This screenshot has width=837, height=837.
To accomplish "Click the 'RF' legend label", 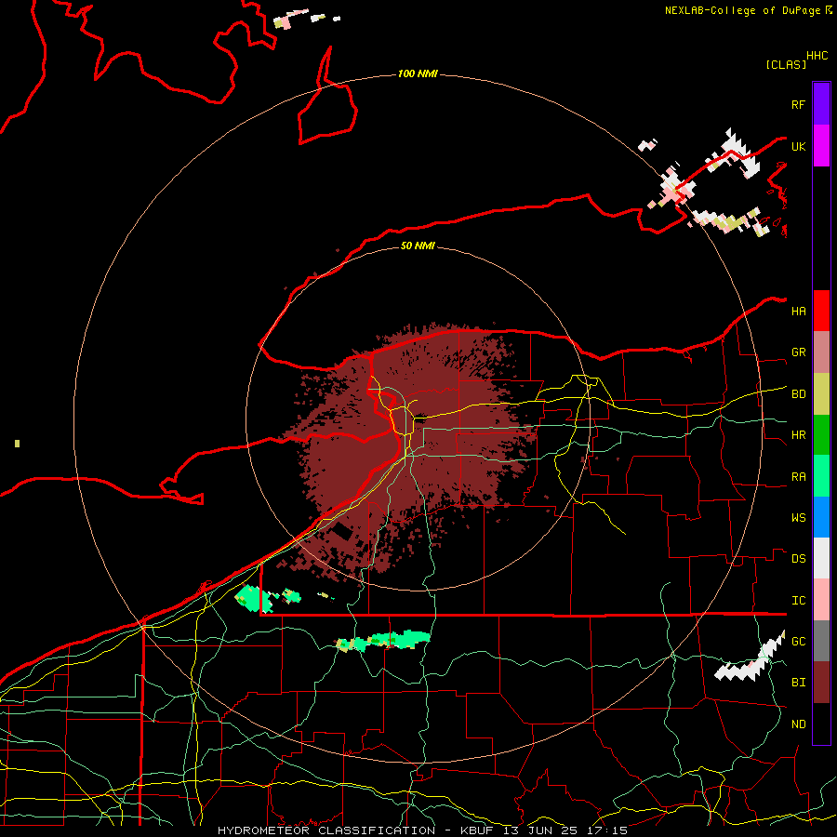I will [798, 104].
